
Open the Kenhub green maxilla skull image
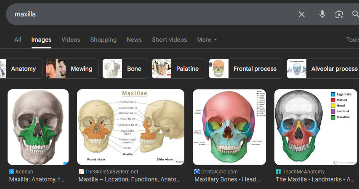(38, 127)
